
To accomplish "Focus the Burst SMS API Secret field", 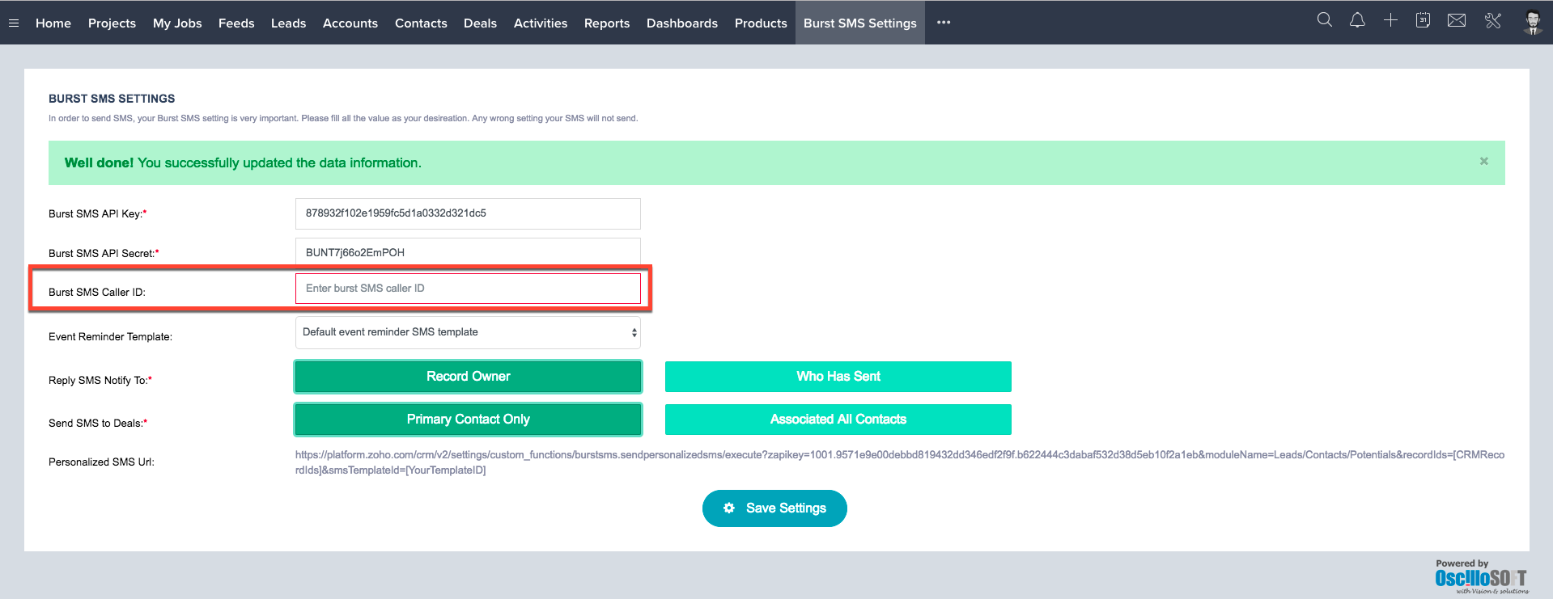I will (x=468, y=252).
